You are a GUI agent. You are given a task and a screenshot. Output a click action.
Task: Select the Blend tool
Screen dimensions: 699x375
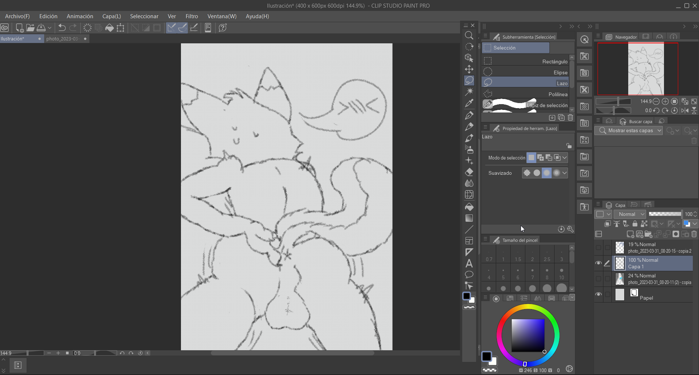(469, 183)
